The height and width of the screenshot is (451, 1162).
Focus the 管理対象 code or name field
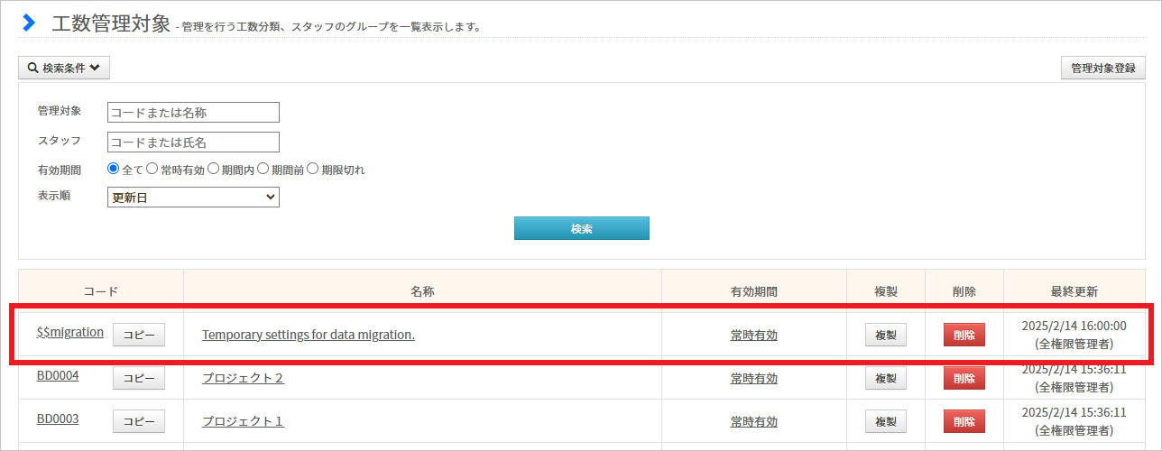point(193,112)
